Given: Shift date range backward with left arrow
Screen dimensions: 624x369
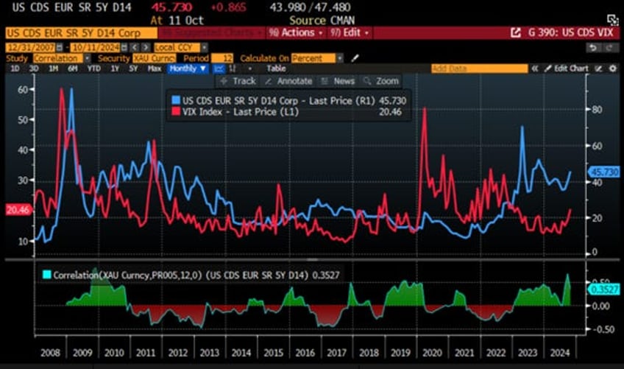Looking at the screenshot, I should tap(135, 47).
